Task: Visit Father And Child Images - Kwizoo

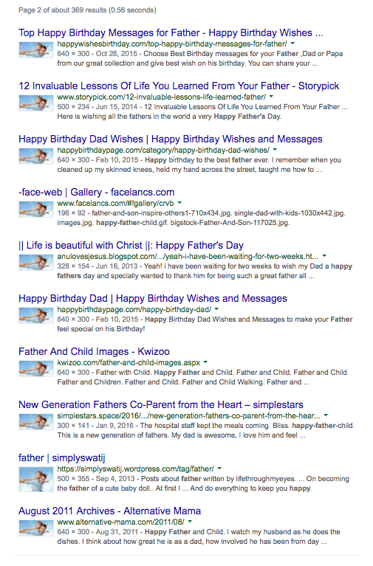Action: pyautogui.click(x=94, y=351)
